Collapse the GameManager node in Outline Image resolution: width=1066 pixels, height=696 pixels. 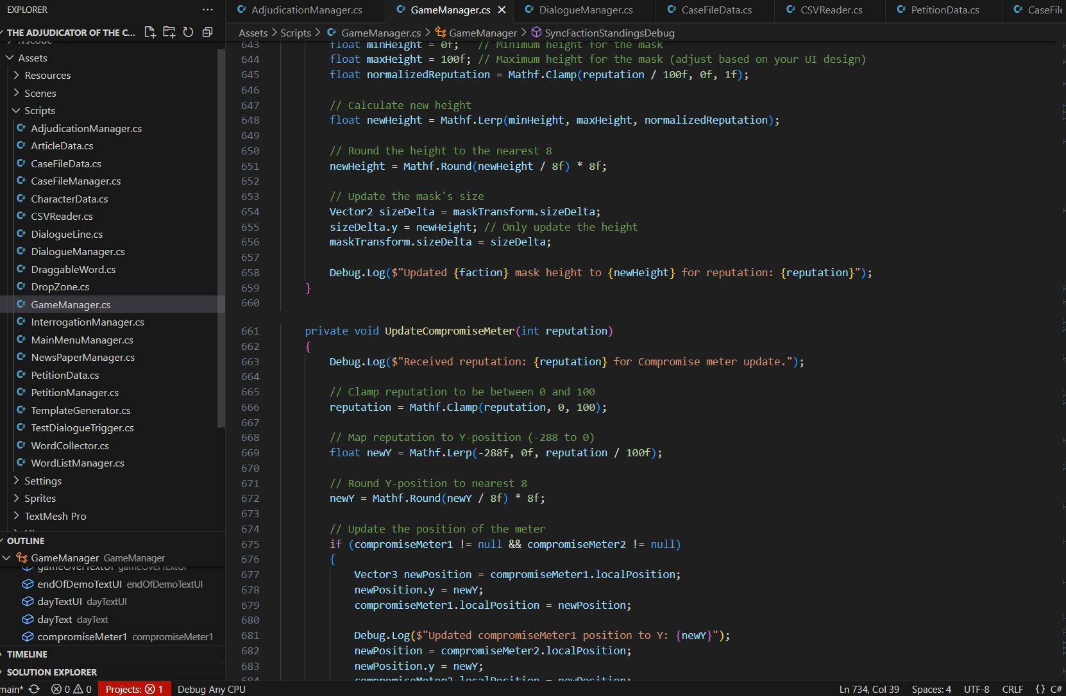pyautogui.click(x=6, y=558)
